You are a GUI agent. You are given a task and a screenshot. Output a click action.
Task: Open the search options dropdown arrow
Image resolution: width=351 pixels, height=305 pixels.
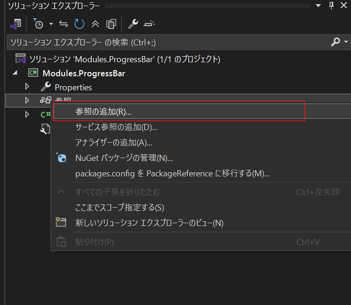(x=346, y=42)
